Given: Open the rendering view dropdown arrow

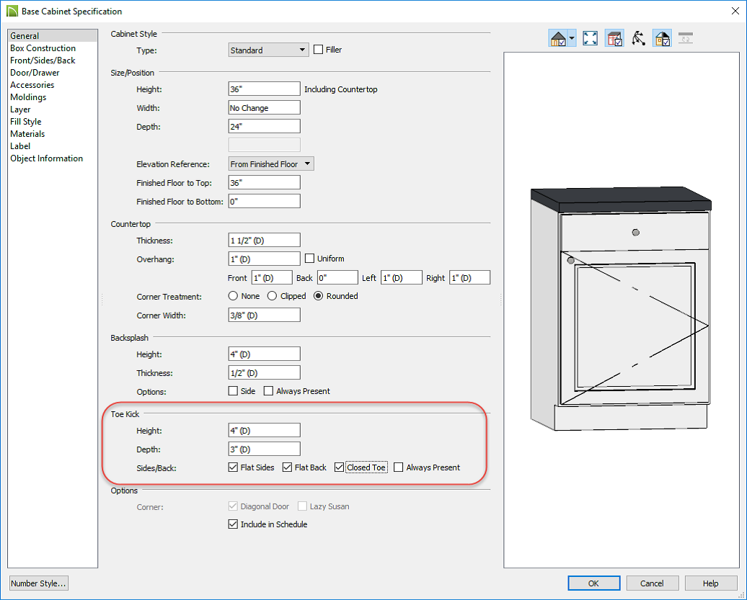Looking at the screenshot, I should (x=571, y=39).
